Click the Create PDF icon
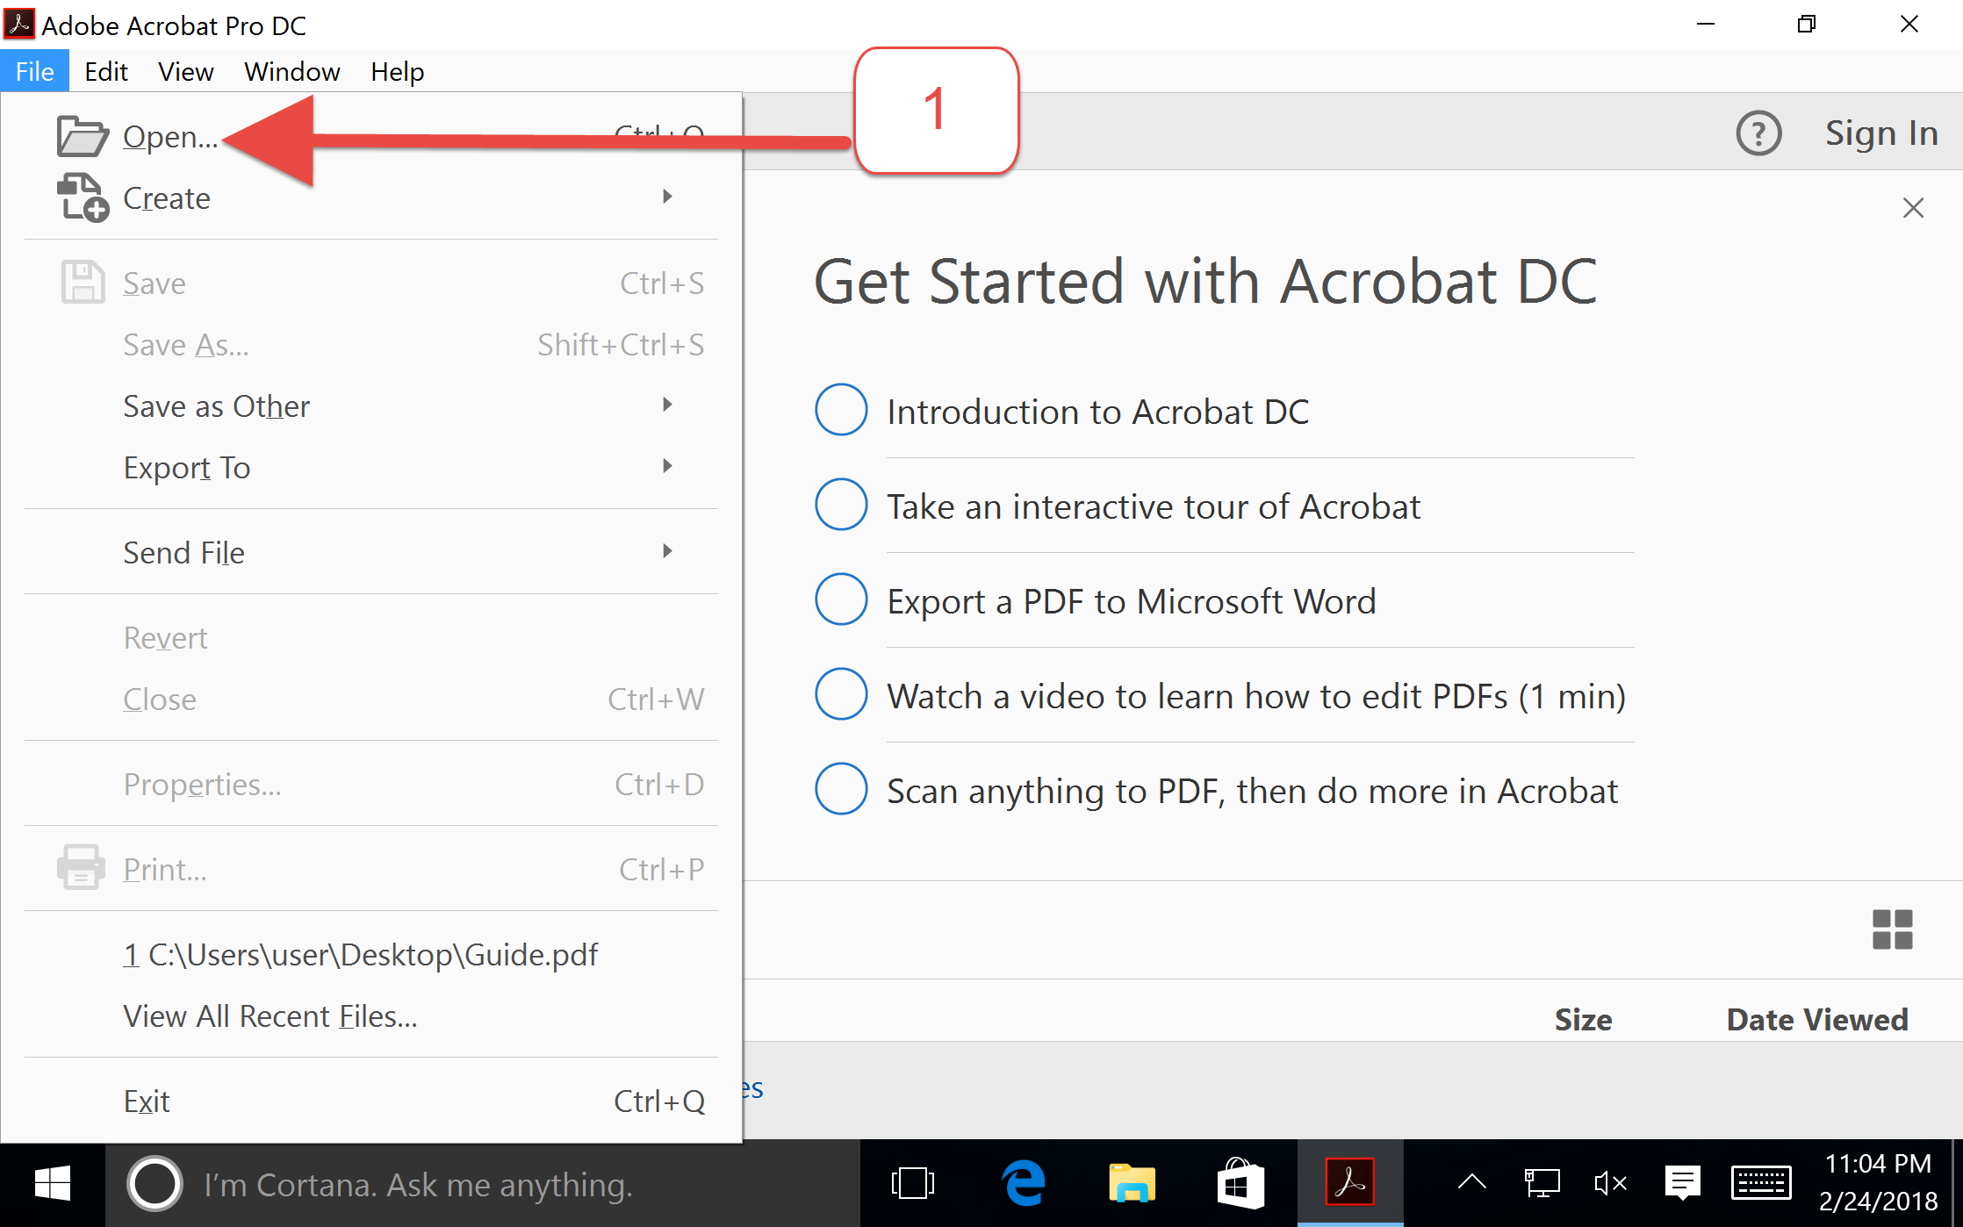The height and width of the screenshot is (1227, 1963). click(x=82, y=197)
